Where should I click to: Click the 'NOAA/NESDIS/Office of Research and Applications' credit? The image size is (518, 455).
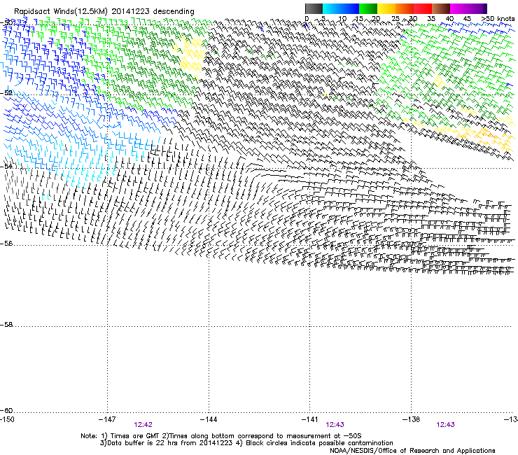point(412,451)
